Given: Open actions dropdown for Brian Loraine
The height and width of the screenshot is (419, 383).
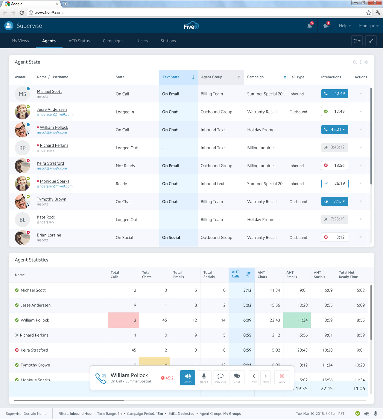Looking at the screenshot, I should point(361,237).
